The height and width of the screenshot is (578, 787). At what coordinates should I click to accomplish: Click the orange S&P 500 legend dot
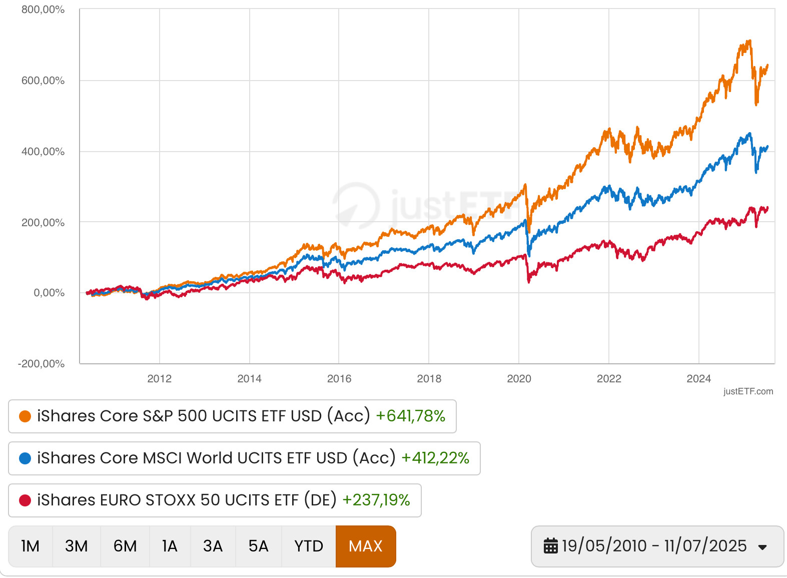point(25,416)
